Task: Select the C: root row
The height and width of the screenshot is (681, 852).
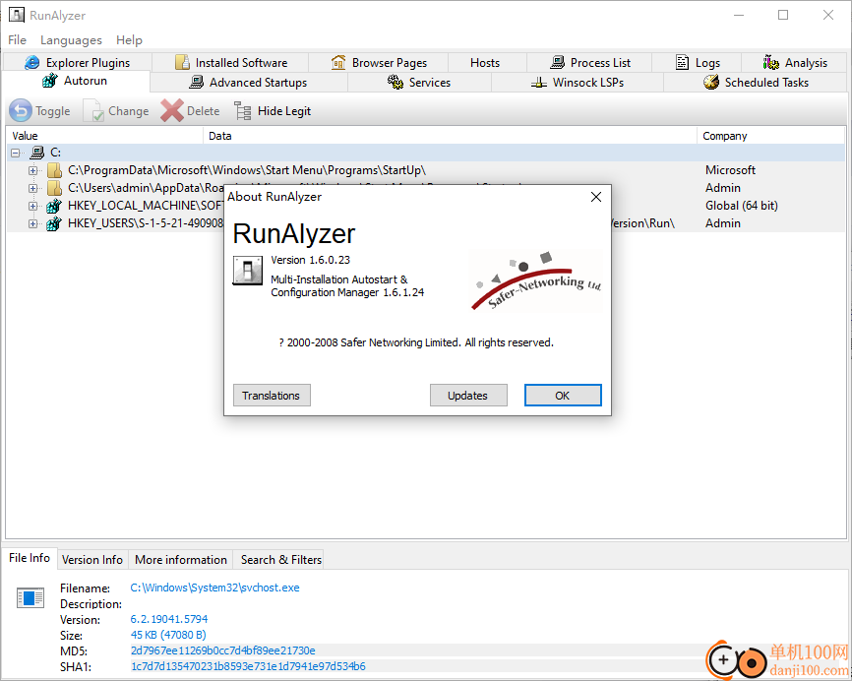Action: coord(425,153)
